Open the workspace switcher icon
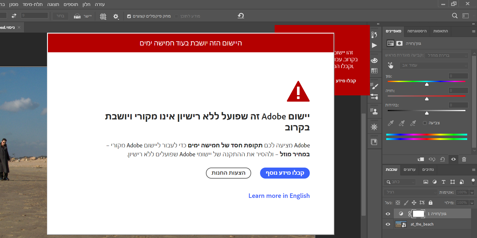Screen dimensions: 477x238 point(465,16)
